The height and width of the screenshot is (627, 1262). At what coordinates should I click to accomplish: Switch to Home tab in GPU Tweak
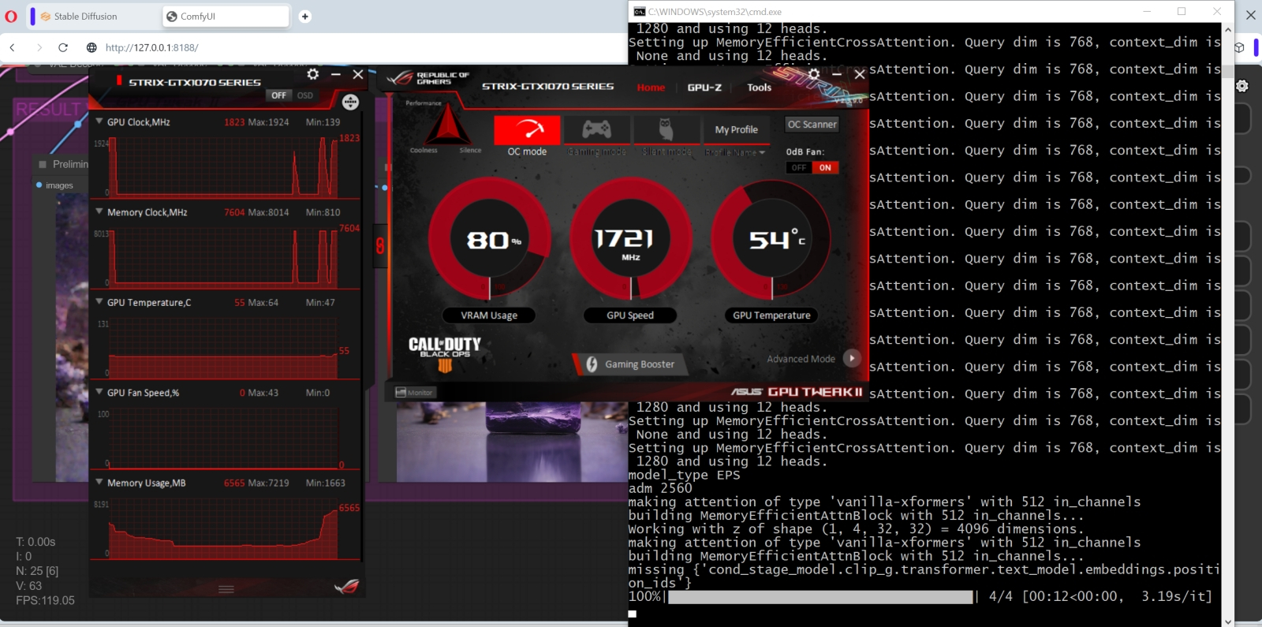651,88
